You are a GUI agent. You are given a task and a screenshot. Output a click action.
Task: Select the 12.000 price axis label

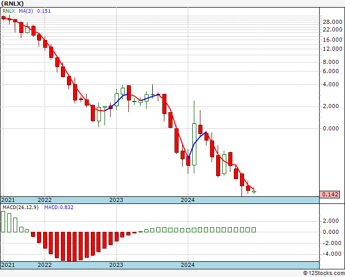click(332, 49)
